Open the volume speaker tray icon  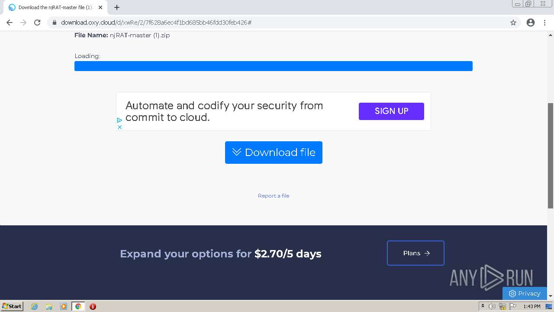(492, 306)
